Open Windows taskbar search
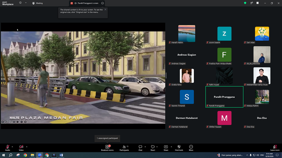 [x=11, y=155]
